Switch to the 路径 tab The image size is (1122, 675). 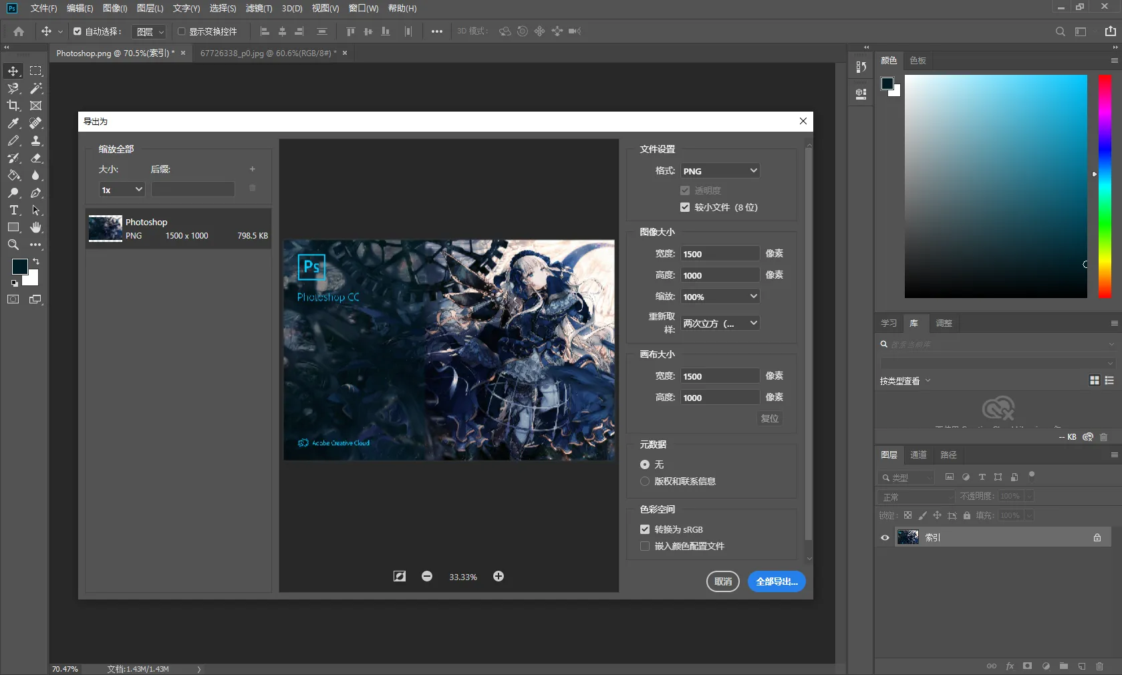(x=948, y=454)
